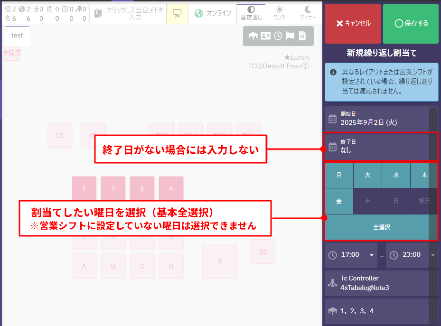Switch to the 昼夜通し all-day tab
Viewport: 441px width, 326px height.
251,13
